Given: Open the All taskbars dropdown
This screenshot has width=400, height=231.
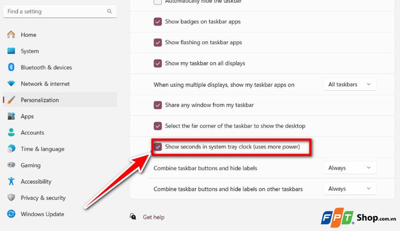Looking at the screenshot, I should pyautogui.click(x=349, y=84).
